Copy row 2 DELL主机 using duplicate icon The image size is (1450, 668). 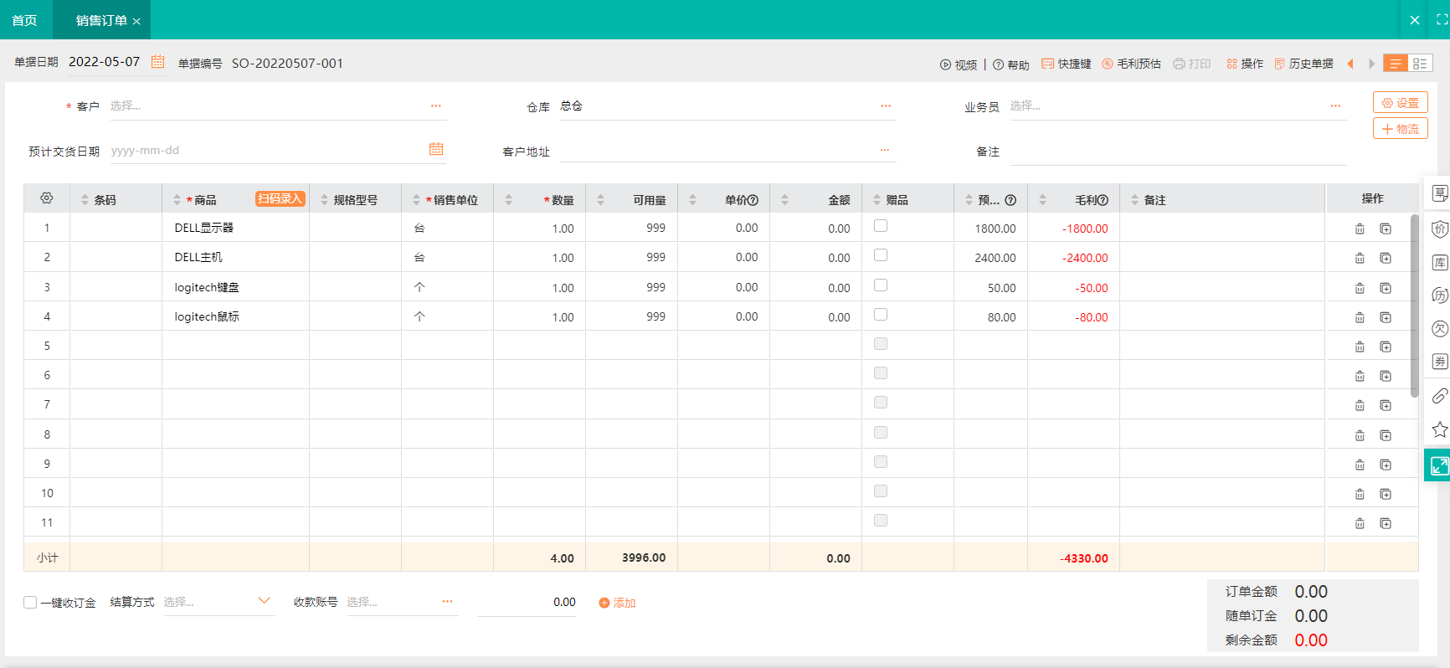coord(1386,258)
